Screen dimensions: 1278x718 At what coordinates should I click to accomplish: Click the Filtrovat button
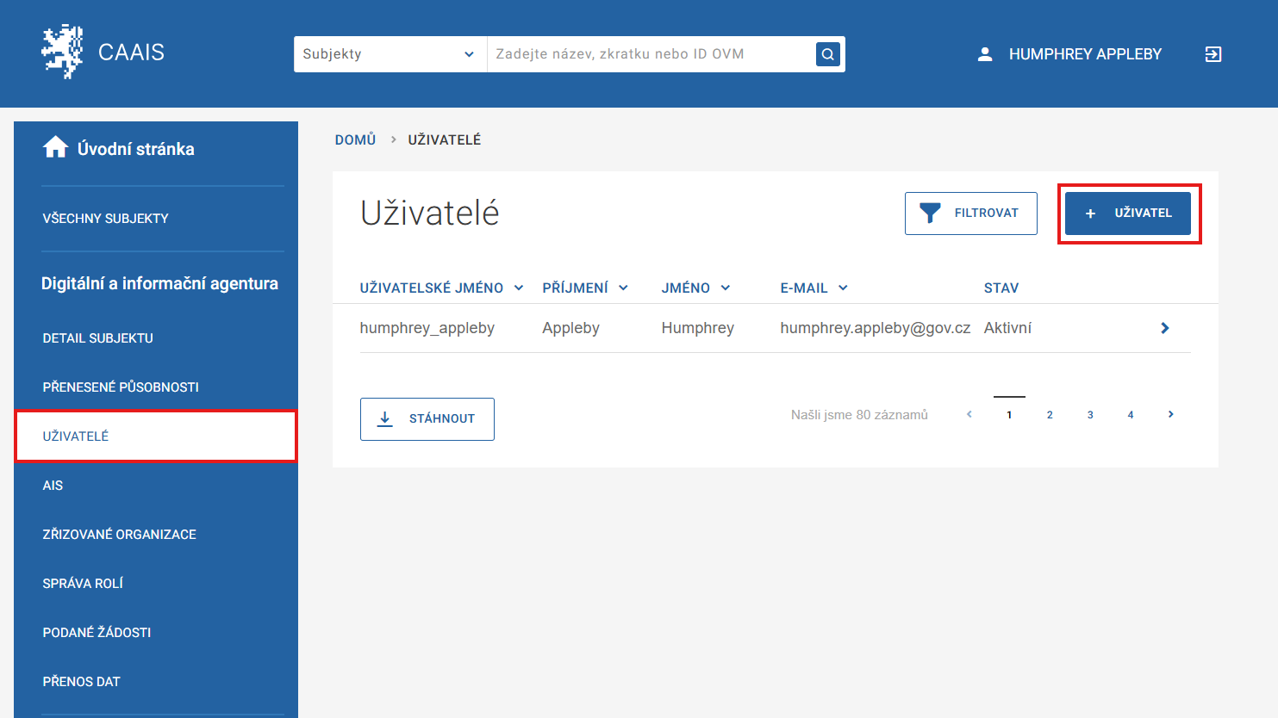pos(970,214)
